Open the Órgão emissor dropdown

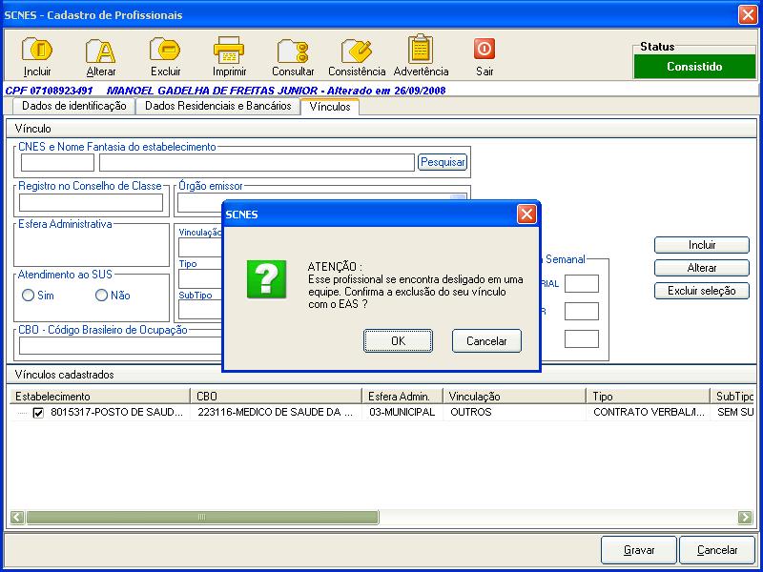(458, 199)
